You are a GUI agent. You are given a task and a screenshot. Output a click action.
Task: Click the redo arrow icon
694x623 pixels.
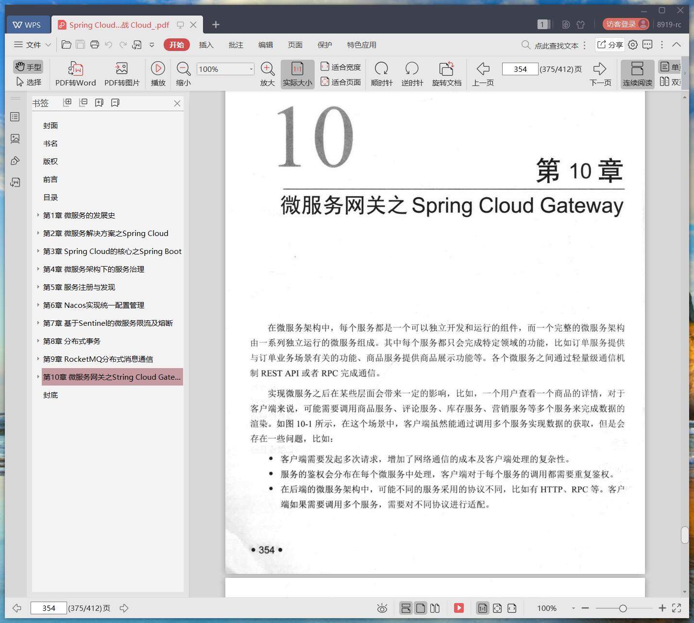123,45
